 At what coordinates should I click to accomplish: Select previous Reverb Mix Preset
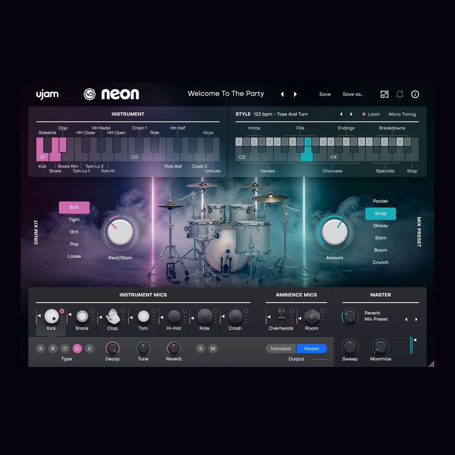(x=406, y=319)
